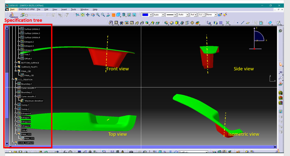Select the Rotate view tool
Image resolution: width=290 pixels, height=156 pixels.
pyautogui.click(x=93, y=15)
